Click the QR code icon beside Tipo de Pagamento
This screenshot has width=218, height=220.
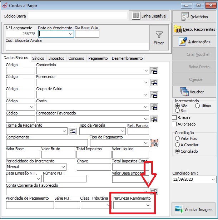point(154,143)
